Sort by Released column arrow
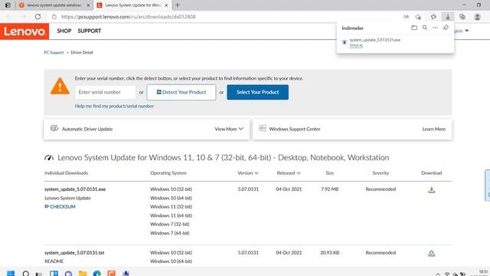The image size is (490, 276). (x=299, y=173)
